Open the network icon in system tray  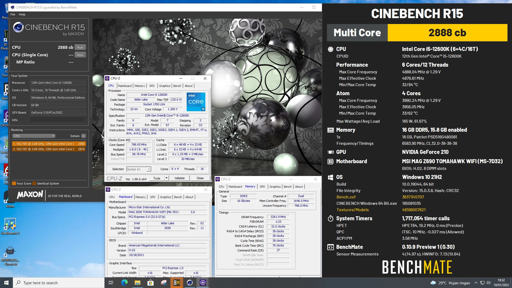[482, 283]
